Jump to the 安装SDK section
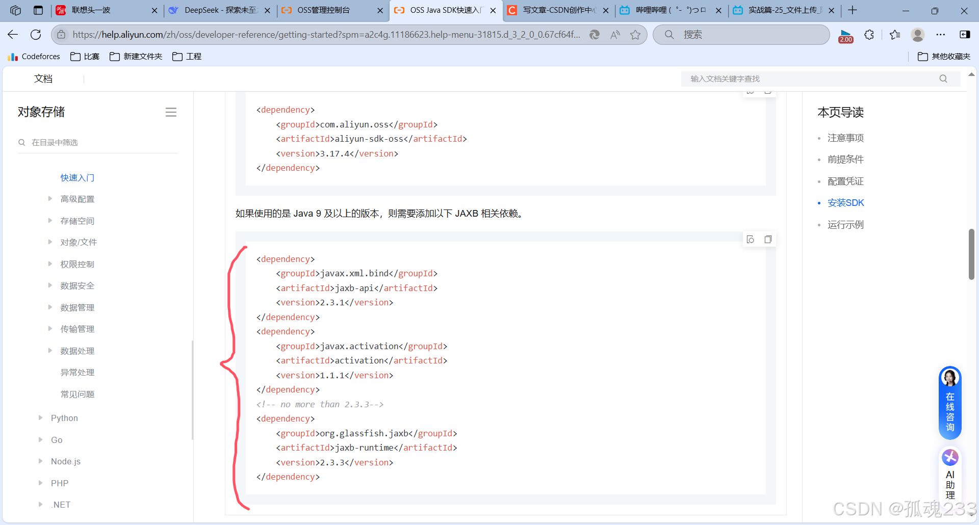This screenshot has height=525, width=979. tap(846, 203)
